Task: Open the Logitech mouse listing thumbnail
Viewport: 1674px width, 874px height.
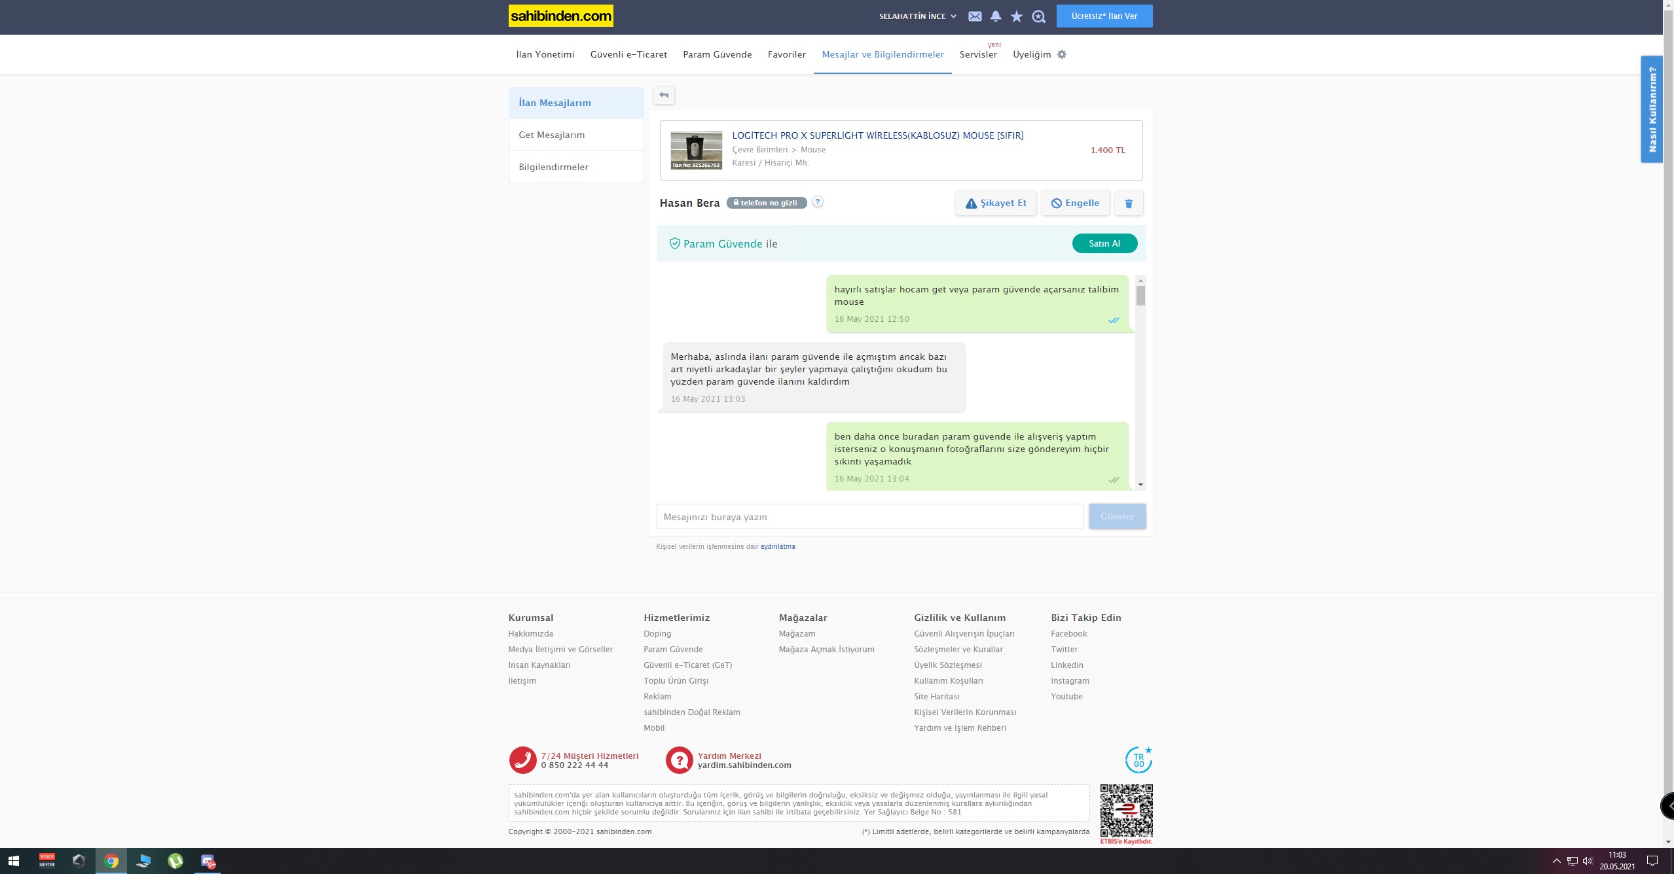Action: coord(696,150)
